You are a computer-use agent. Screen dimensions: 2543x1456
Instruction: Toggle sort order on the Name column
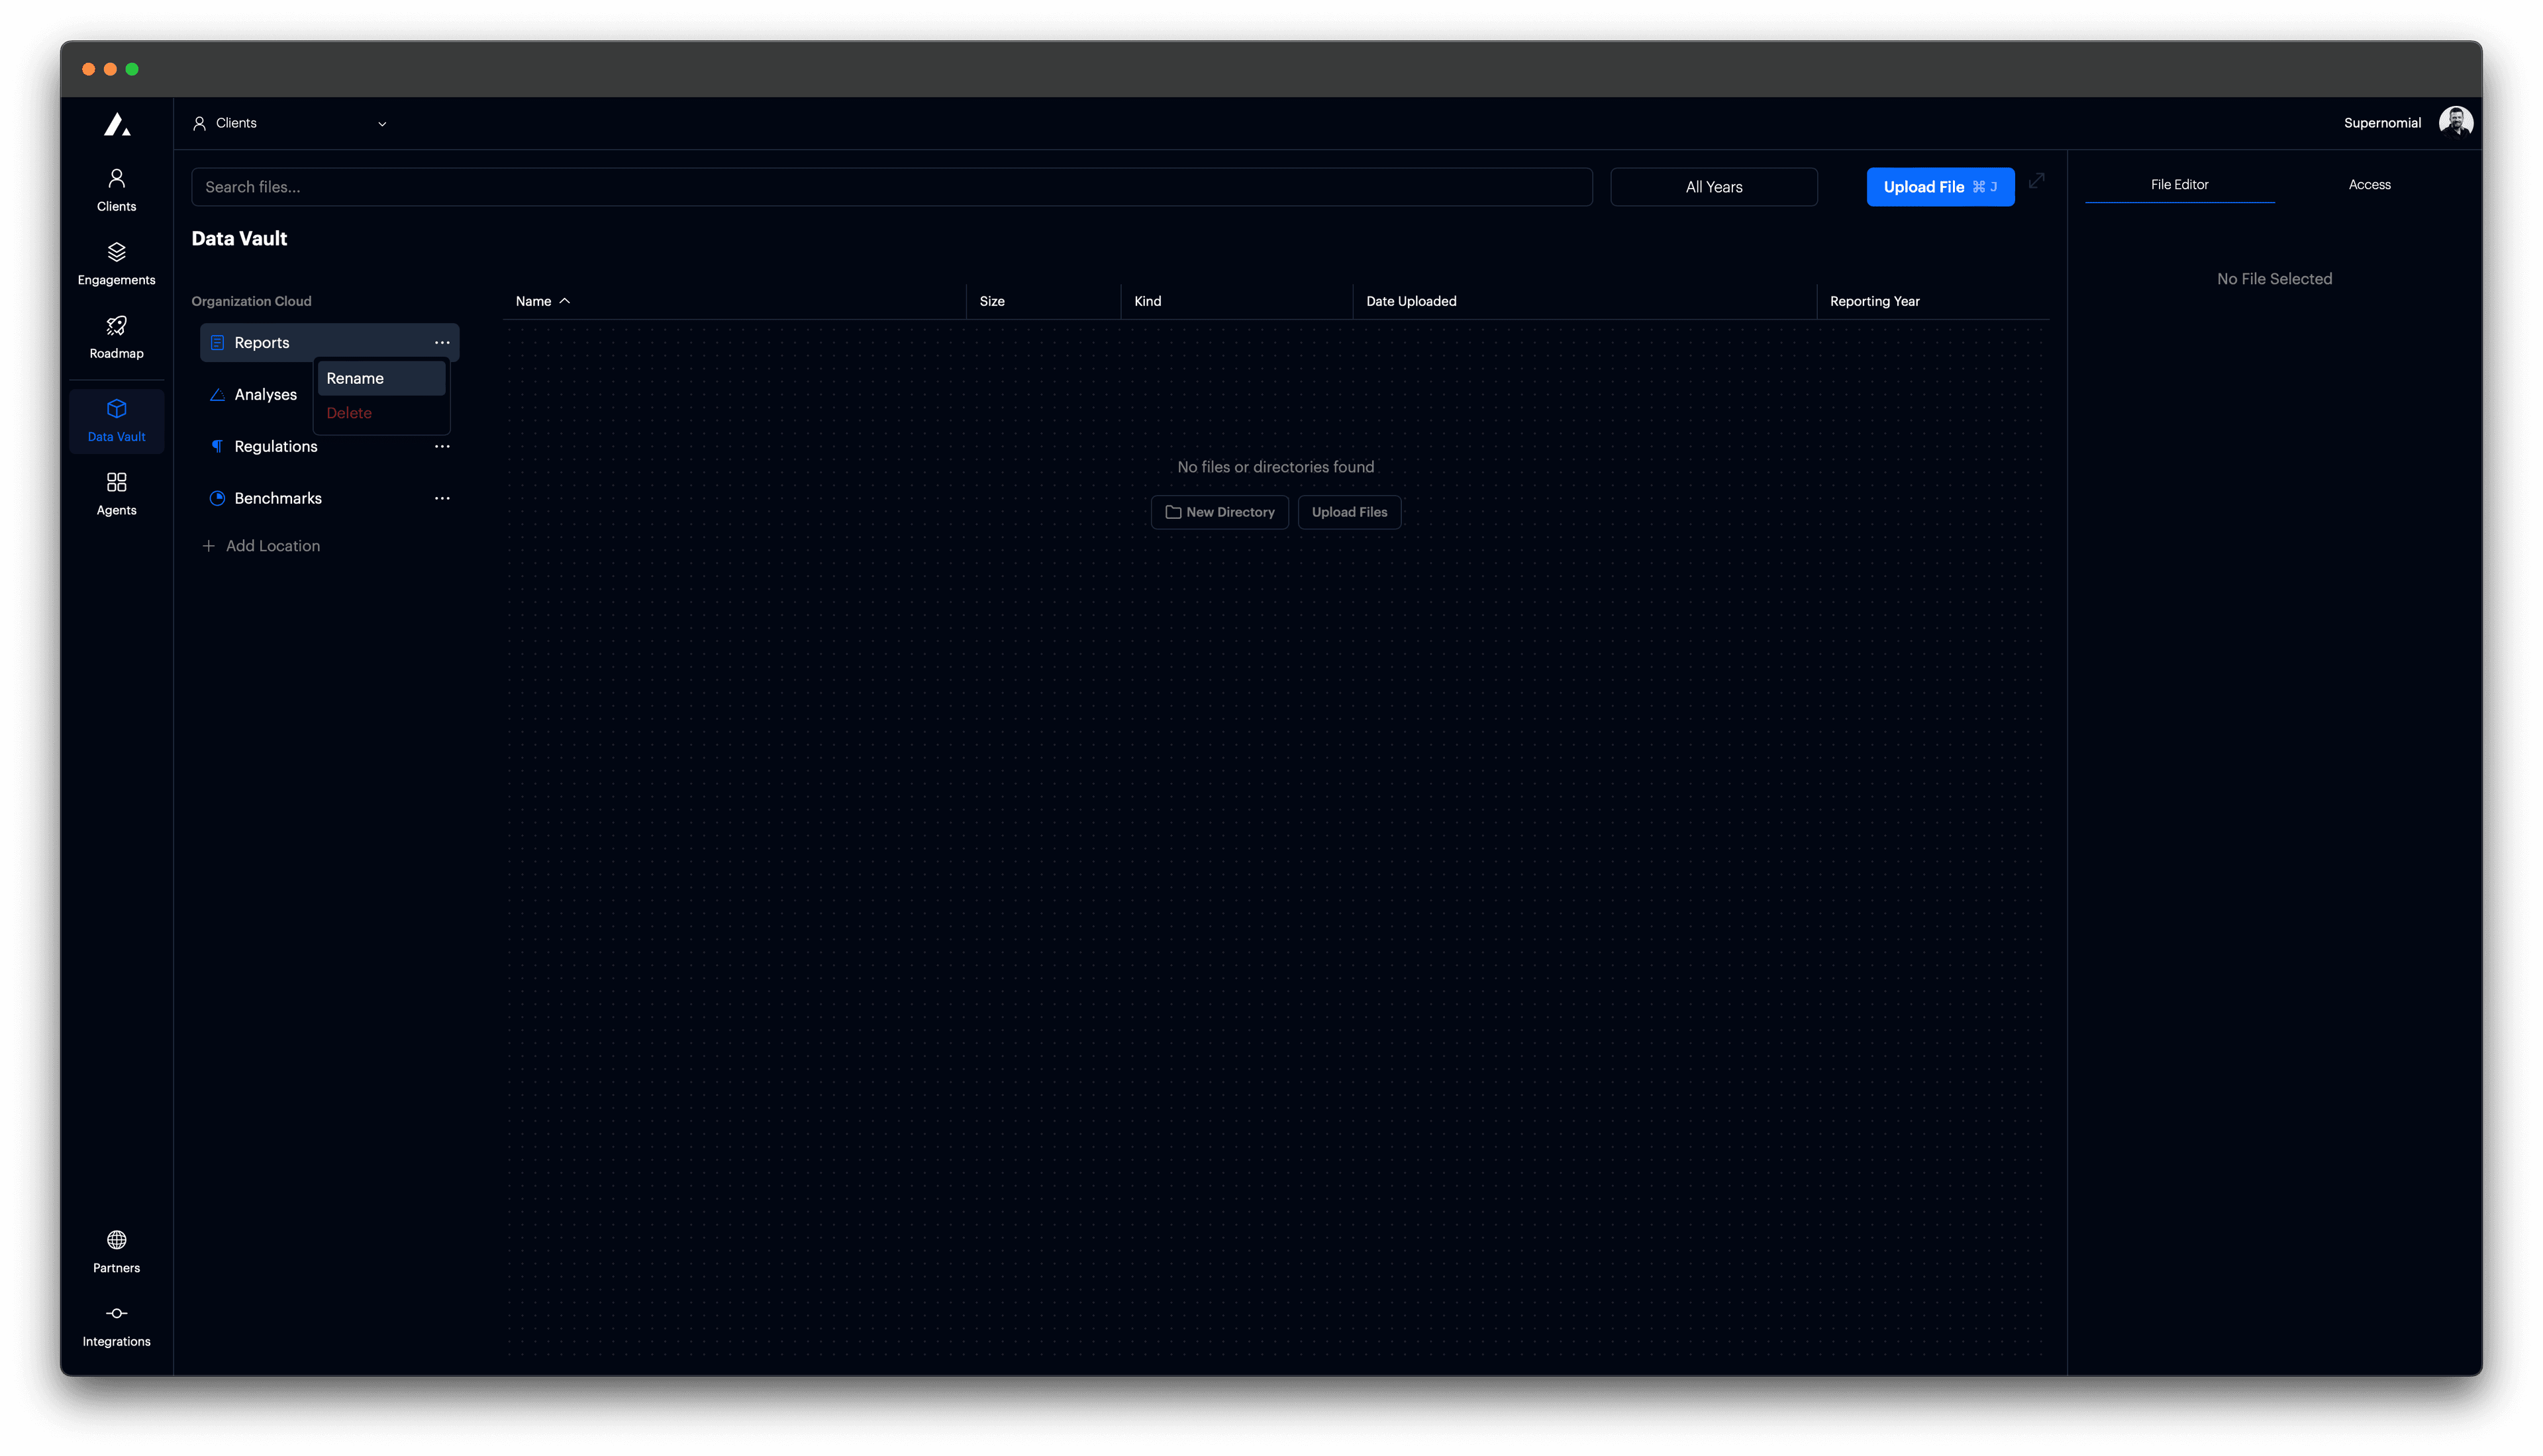tap(542, 300)
